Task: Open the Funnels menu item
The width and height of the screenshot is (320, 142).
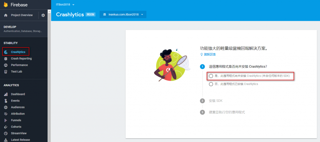Action: pos(16,120)
